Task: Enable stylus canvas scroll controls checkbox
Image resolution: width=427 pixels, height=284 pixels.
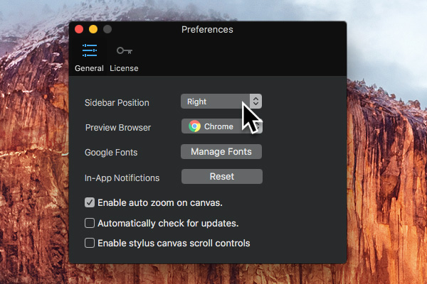Action: [90, 243]
